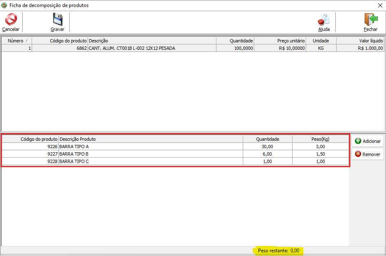Screen dimensions: 386x256
Task: Click the quantity cell showing 30,00
Action: pos(267,147)
